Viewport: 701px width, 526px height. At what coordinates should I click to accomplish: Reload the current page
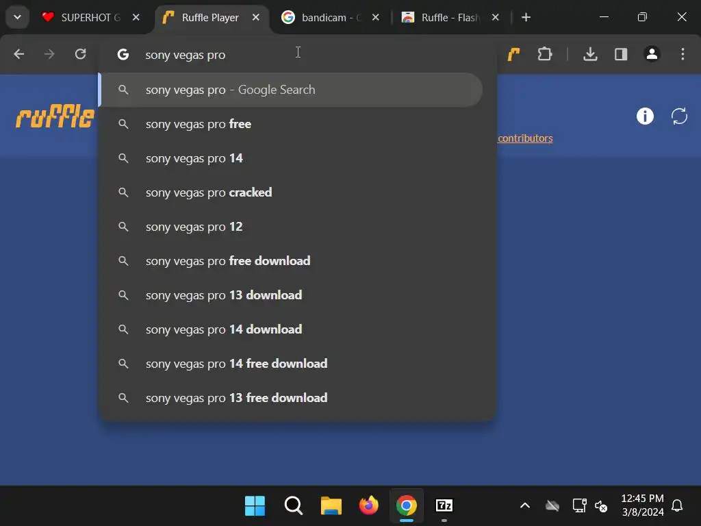(x=81, y=54)
